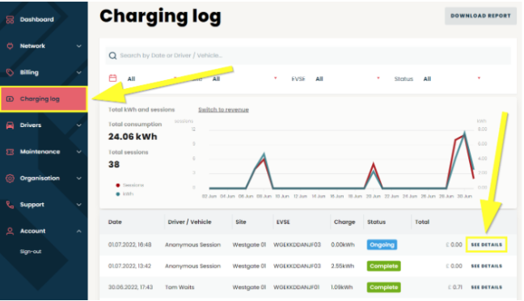
Task: Click the kWh legend teal dot
Action: tap(117, 194)
